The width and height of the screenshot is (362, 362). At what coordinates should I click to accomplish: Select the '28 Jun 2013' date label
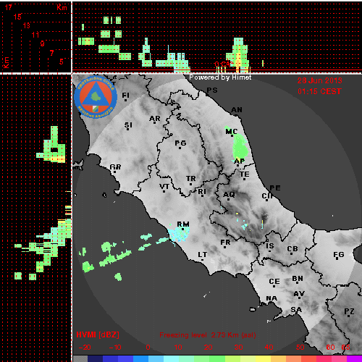click(319, 80)
